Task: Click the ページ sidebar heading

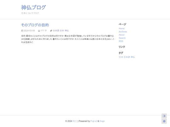Action: click(122, 24)
